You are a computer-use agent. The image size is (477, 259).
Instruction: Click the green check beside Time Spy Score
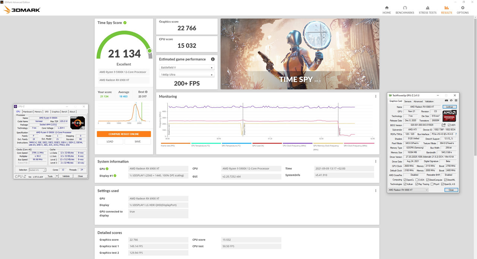[x=125, y=23]
